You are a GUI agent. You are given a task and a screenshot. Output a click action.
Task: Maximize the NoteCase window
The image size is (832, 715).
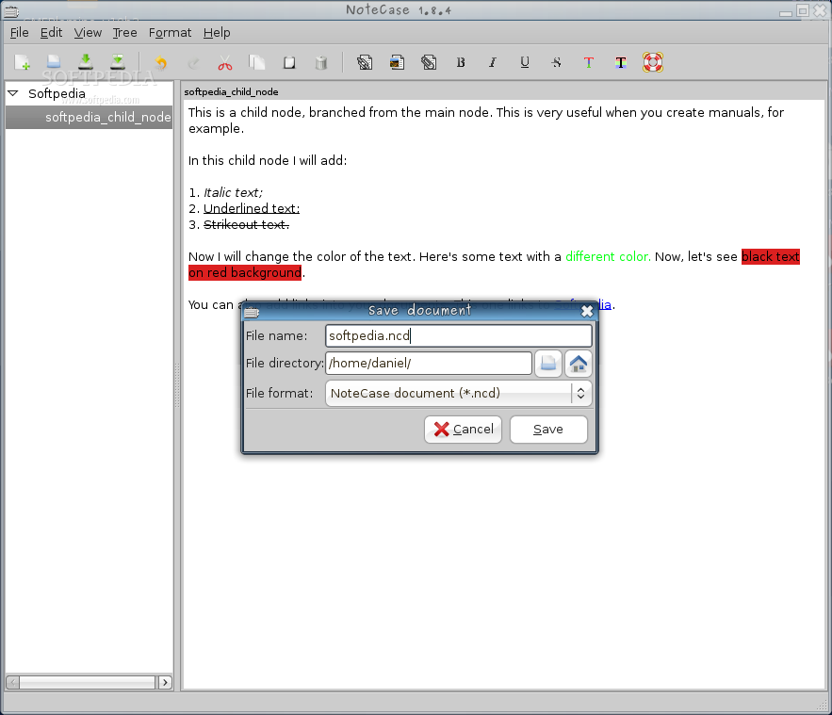pos(803,10)
